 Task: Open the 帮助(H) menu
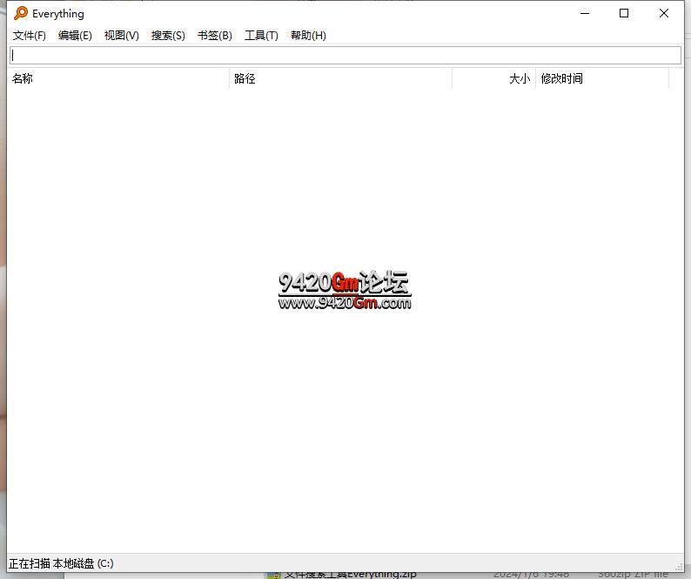click(308, 36)
